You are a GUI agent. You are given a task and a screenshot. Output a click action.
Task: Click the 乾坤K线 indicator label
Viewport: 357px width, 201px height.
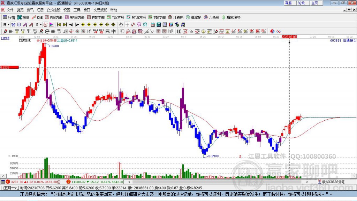click(25, 40)
